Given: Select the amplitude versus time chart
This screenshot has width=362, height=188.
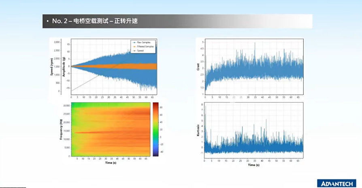Looking at the screenshot, I should 114,67.
